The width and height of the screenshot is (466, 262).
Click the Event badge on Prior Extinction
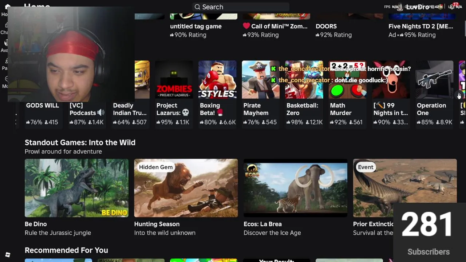[366, 167]
